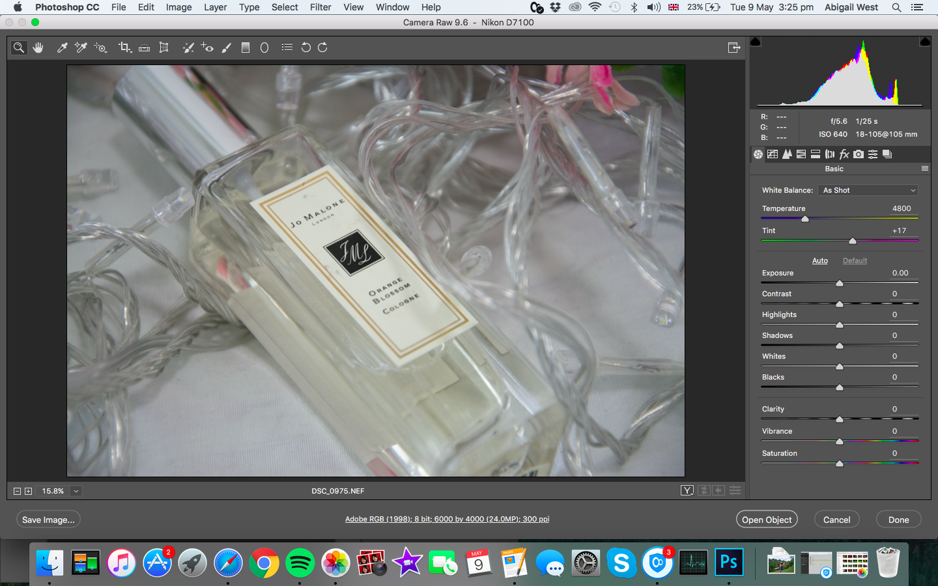Select the Color Sampler tool

[x=81, y=48]
